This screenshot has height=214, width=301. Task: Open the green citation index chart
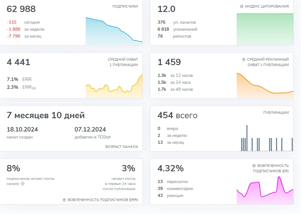click(x=265, y=29)
